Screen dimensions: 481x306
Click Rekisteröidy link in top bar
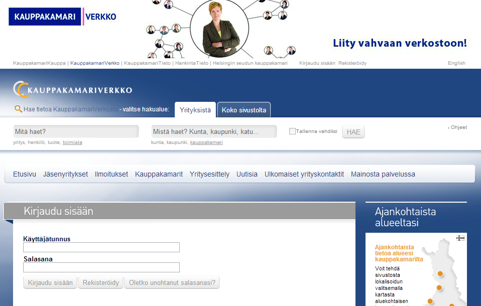352,63
